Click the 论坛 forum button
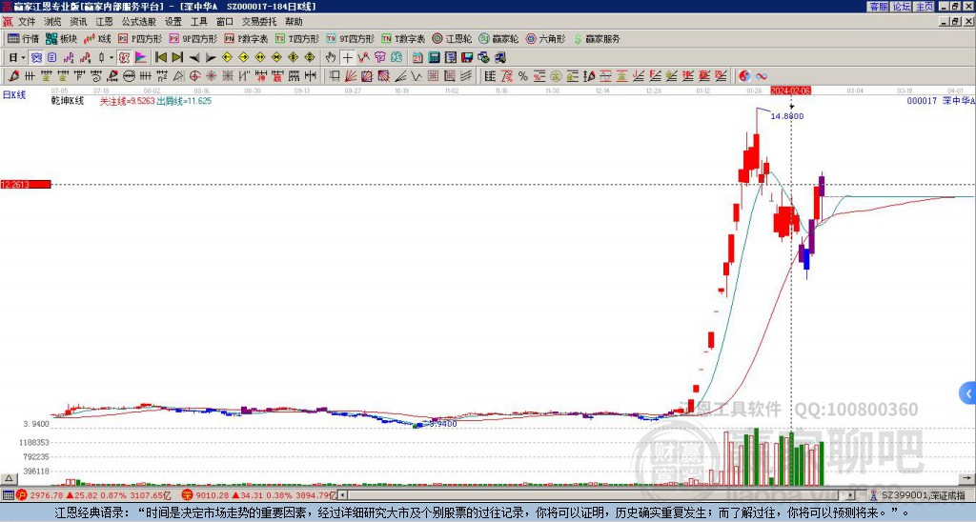The image size is (976, 522). tap(902, 7)
